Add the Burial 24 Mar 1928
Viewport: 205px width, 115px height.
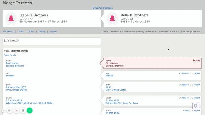coord(186,111)
